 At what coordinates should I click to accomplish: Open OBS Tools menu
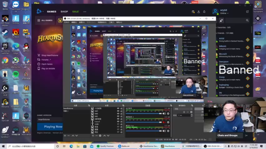[x=111, y=22]
